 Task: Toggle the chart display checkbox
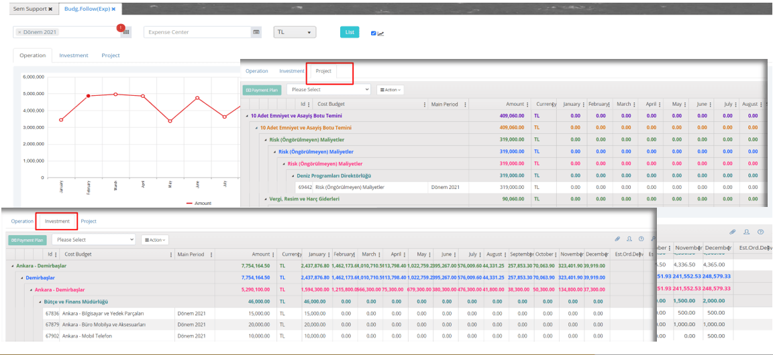click(x=374, y=33)
